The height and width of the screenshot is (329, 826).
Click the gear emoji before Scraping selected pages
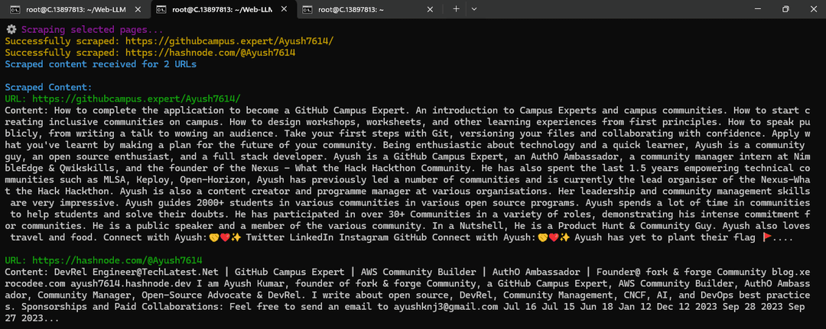tap(11, 30)
